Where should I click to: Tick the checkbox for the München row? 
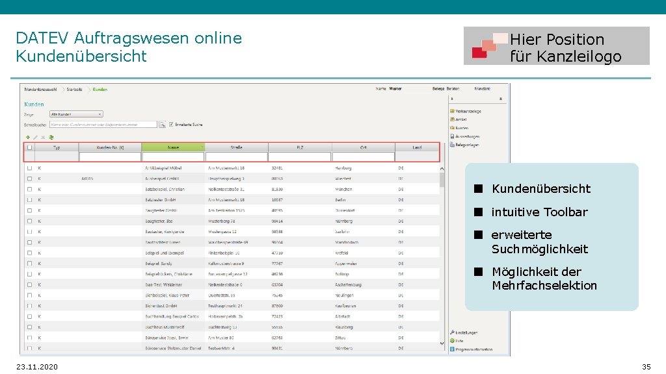[29, 190]
